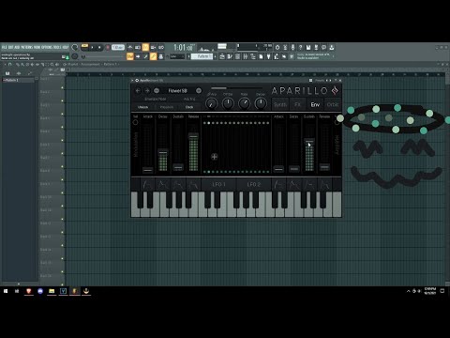
Task: Click the microphone one-click recording icon
Action: coord(292,47)
